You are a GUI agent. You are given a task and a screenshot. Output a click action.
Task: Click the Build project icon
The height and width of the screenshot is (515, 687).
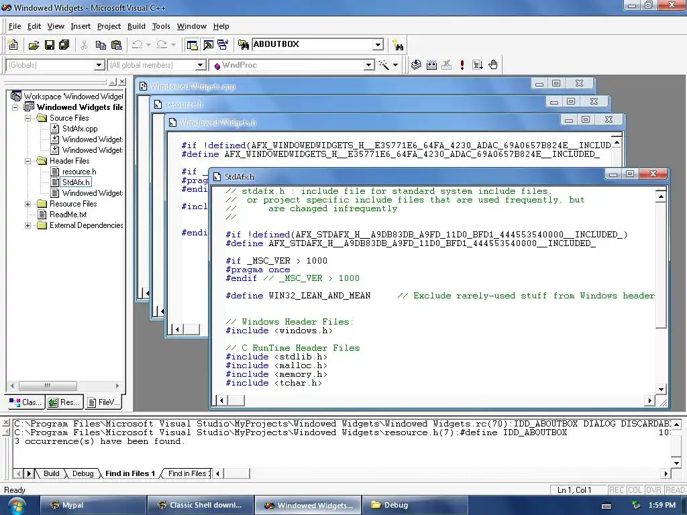pyautogui.click(x=431, y=65)
